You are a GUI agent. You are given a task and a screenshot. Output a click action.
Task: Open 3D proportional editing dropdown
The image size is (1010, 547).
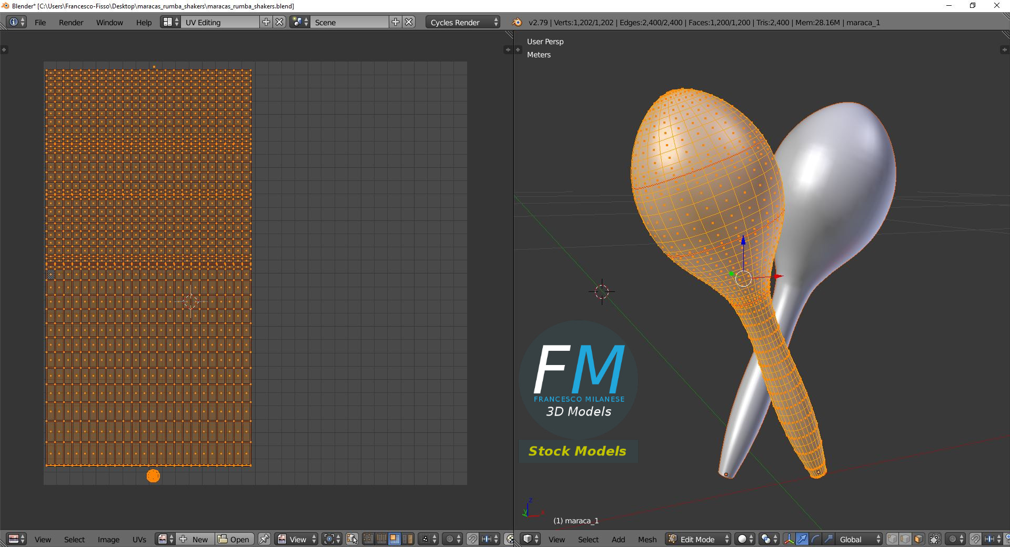click(956, 539)
